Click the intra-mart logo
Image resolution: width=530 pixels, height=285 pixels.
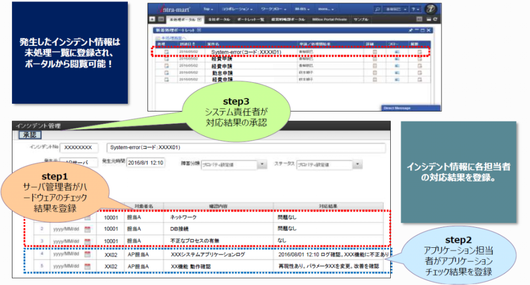pos(174,9)
